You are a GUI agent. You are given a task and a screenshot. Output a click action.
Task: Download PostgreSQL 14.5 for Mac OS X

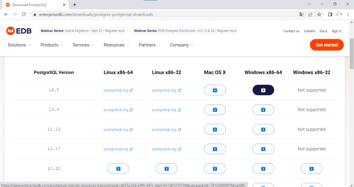pyautogui.click(x=215, y=90)
